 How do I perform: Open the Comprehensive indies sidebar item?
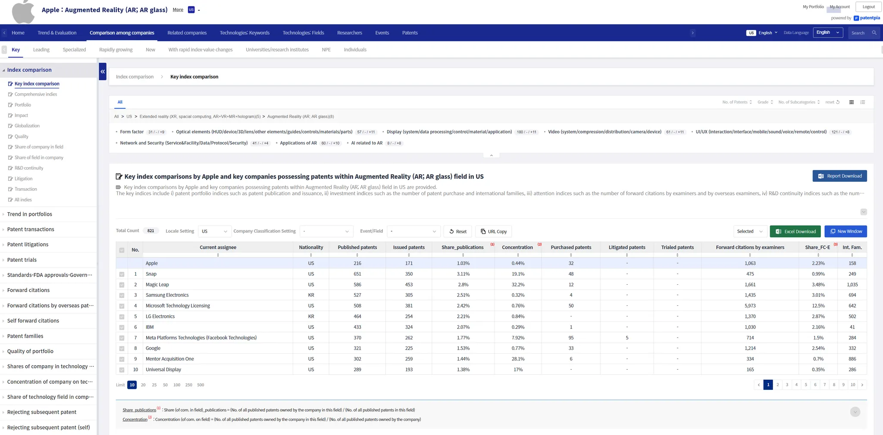[x=35, y=94]
